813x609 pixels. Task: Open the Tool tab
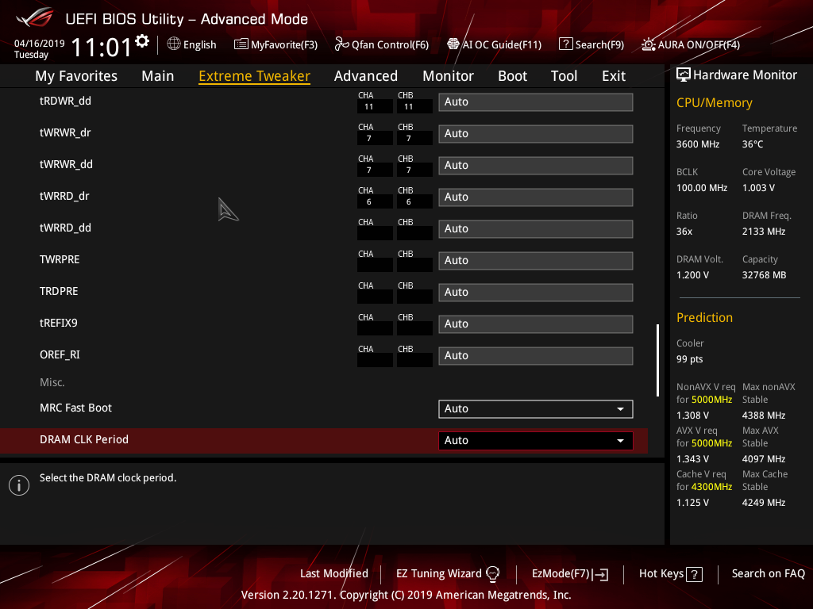tap(564, 76)
